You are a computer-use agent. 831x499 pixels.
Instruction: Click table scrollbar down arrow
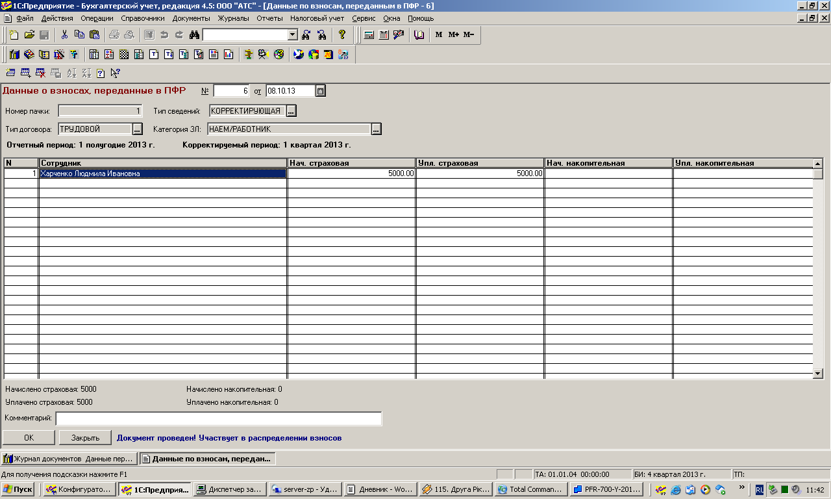coord(818,373)
